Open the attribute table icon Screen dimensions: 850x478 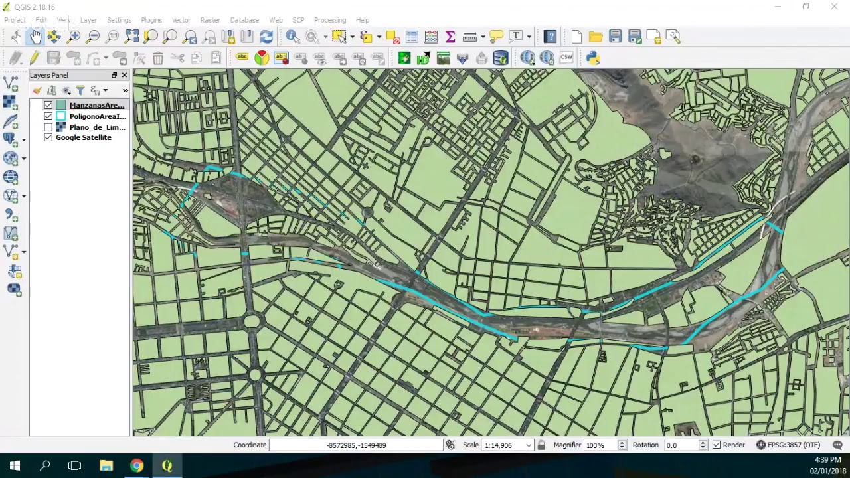coord(412,37)
